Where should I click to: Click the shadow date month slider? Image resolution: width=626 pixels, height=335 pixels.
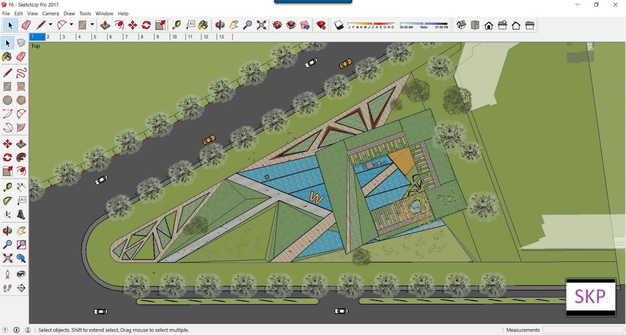(x=371, y=24)
